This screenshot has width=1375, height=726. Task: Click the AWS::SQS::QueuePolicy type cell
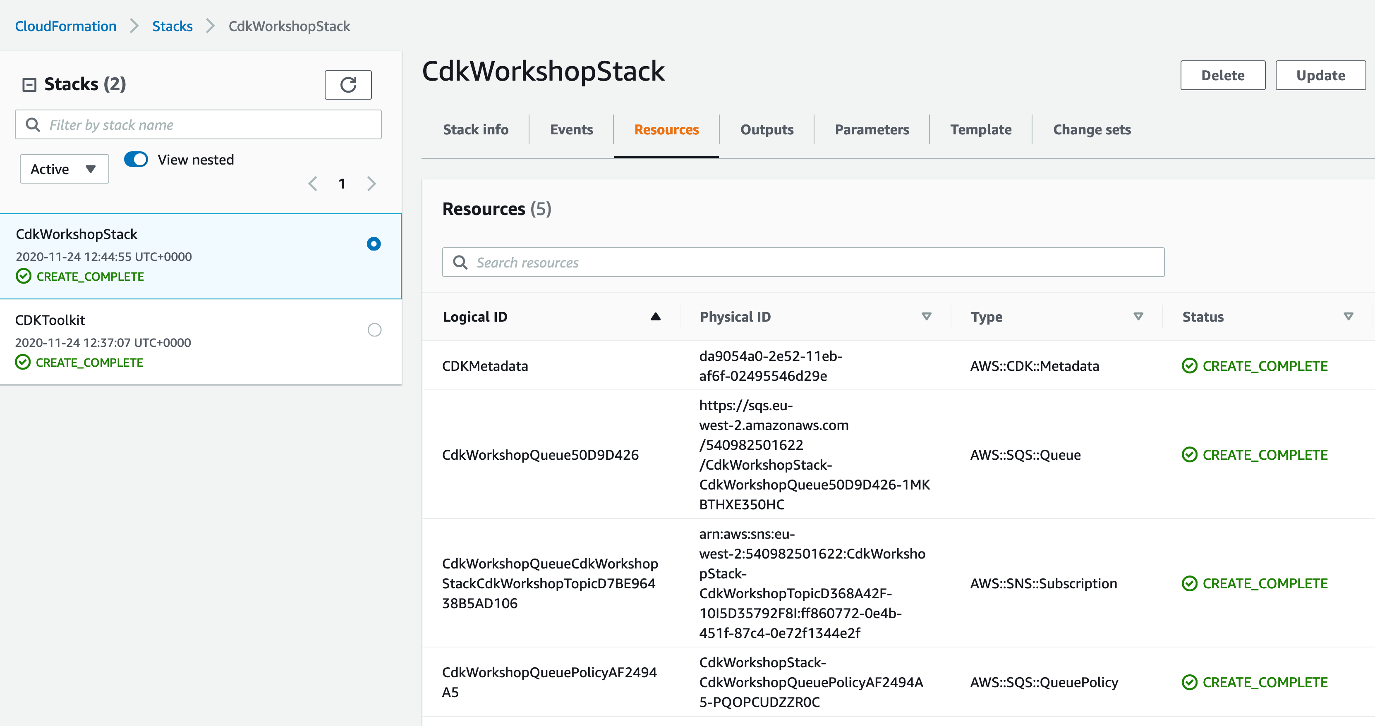1044,682
